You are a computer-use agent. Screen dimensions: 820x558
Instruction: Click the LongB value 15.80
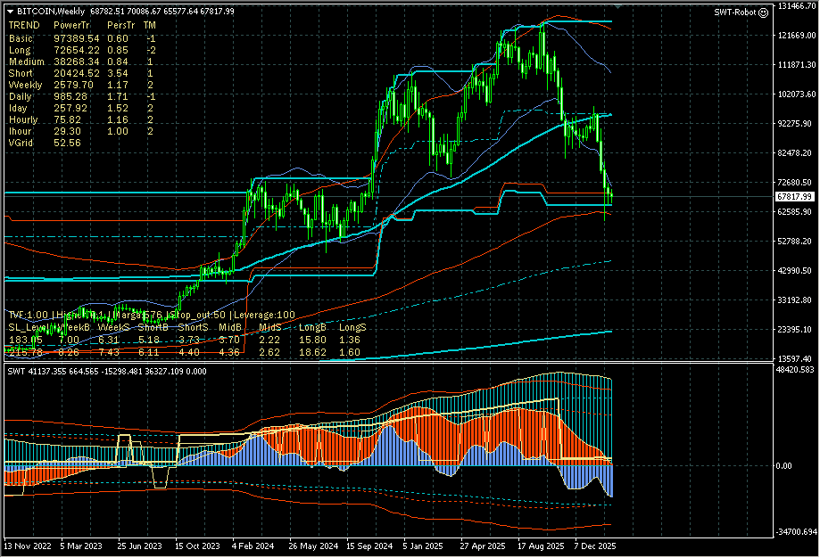312,341
